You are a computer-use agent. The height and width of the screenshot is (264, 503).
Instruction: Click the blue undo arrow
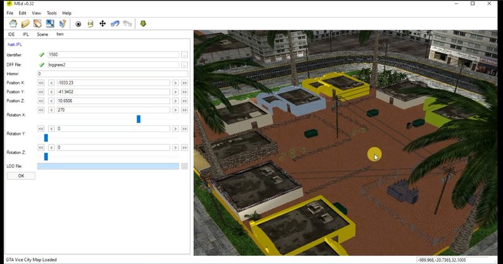[115, 23]
